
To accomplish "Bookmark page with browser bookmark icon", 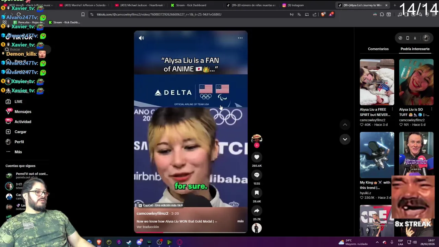I will coord(83,14).
